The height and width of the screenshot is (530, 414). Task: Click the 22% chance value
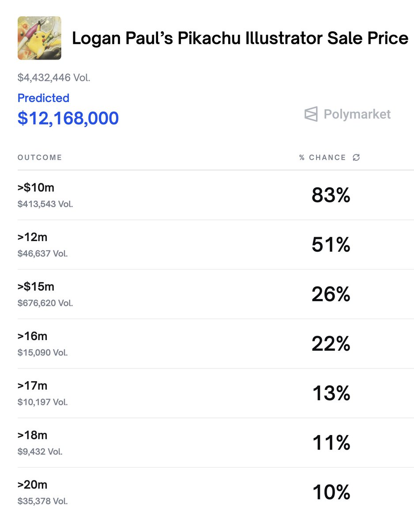[331, 344]
